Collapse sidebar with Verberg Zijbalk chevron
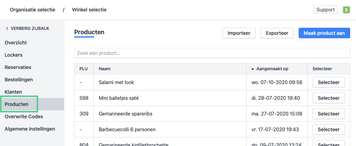 [x=7, y=29]
